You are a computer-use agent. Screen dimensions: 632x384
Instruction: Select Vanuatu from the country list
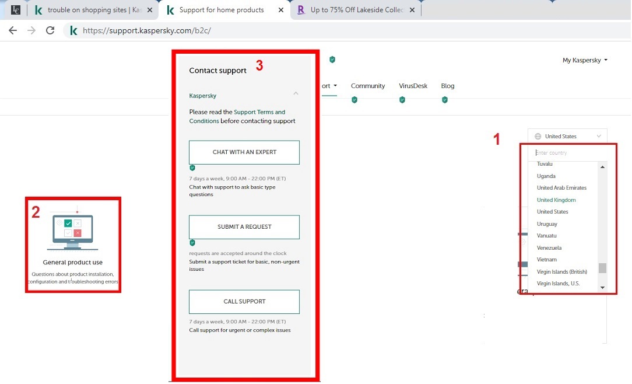pyautogui.click(x=546, y=236)
